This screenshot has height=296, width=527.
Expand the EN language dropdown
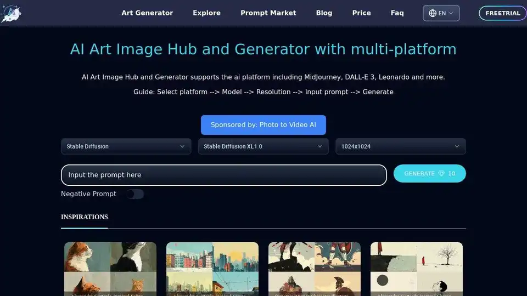coord(441,13)
